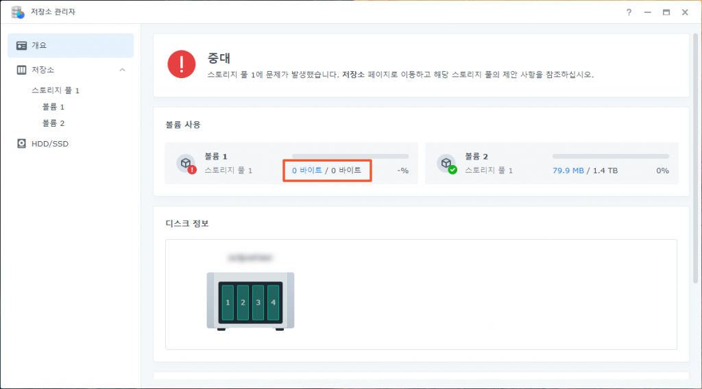Click the 저장소 bold link in the warning message

click(353, 75)
